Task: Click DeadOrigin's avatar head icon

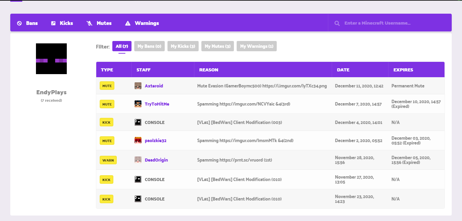Action: (138, 160)
